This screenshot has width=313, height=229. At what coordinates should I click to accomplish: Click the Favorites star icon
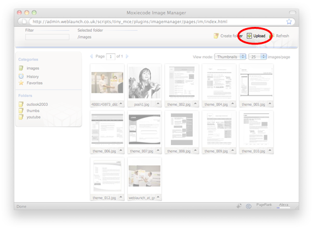coord(21,83)
